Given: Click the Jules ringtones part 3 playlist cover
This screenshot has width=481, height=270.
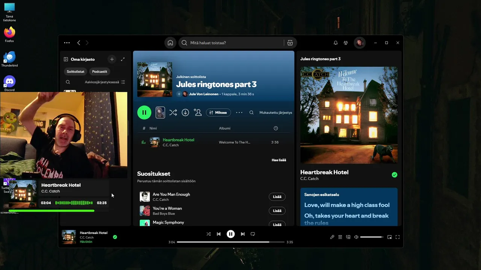Looking at the screenshot, I should 154,79.
